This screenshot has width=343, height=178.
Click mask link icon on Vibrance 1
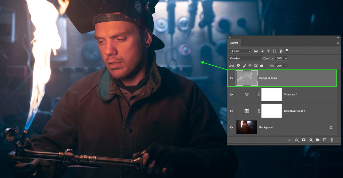coord(259,95)
